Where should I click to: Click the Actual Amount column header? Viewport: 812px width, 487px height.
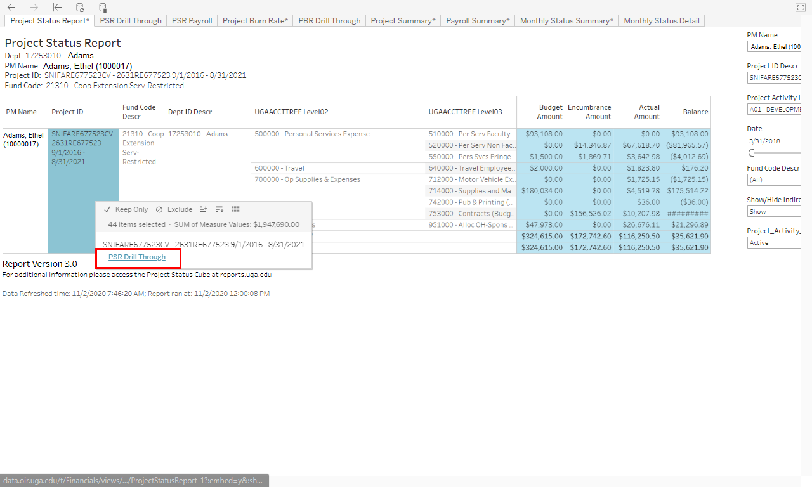pyautogui.click(x=647, y=112)
